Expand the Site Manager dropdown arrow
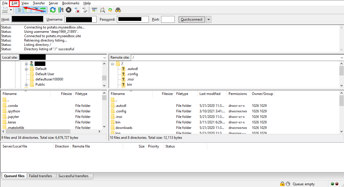This screenshot has height=187, width=344. [11, 10]
